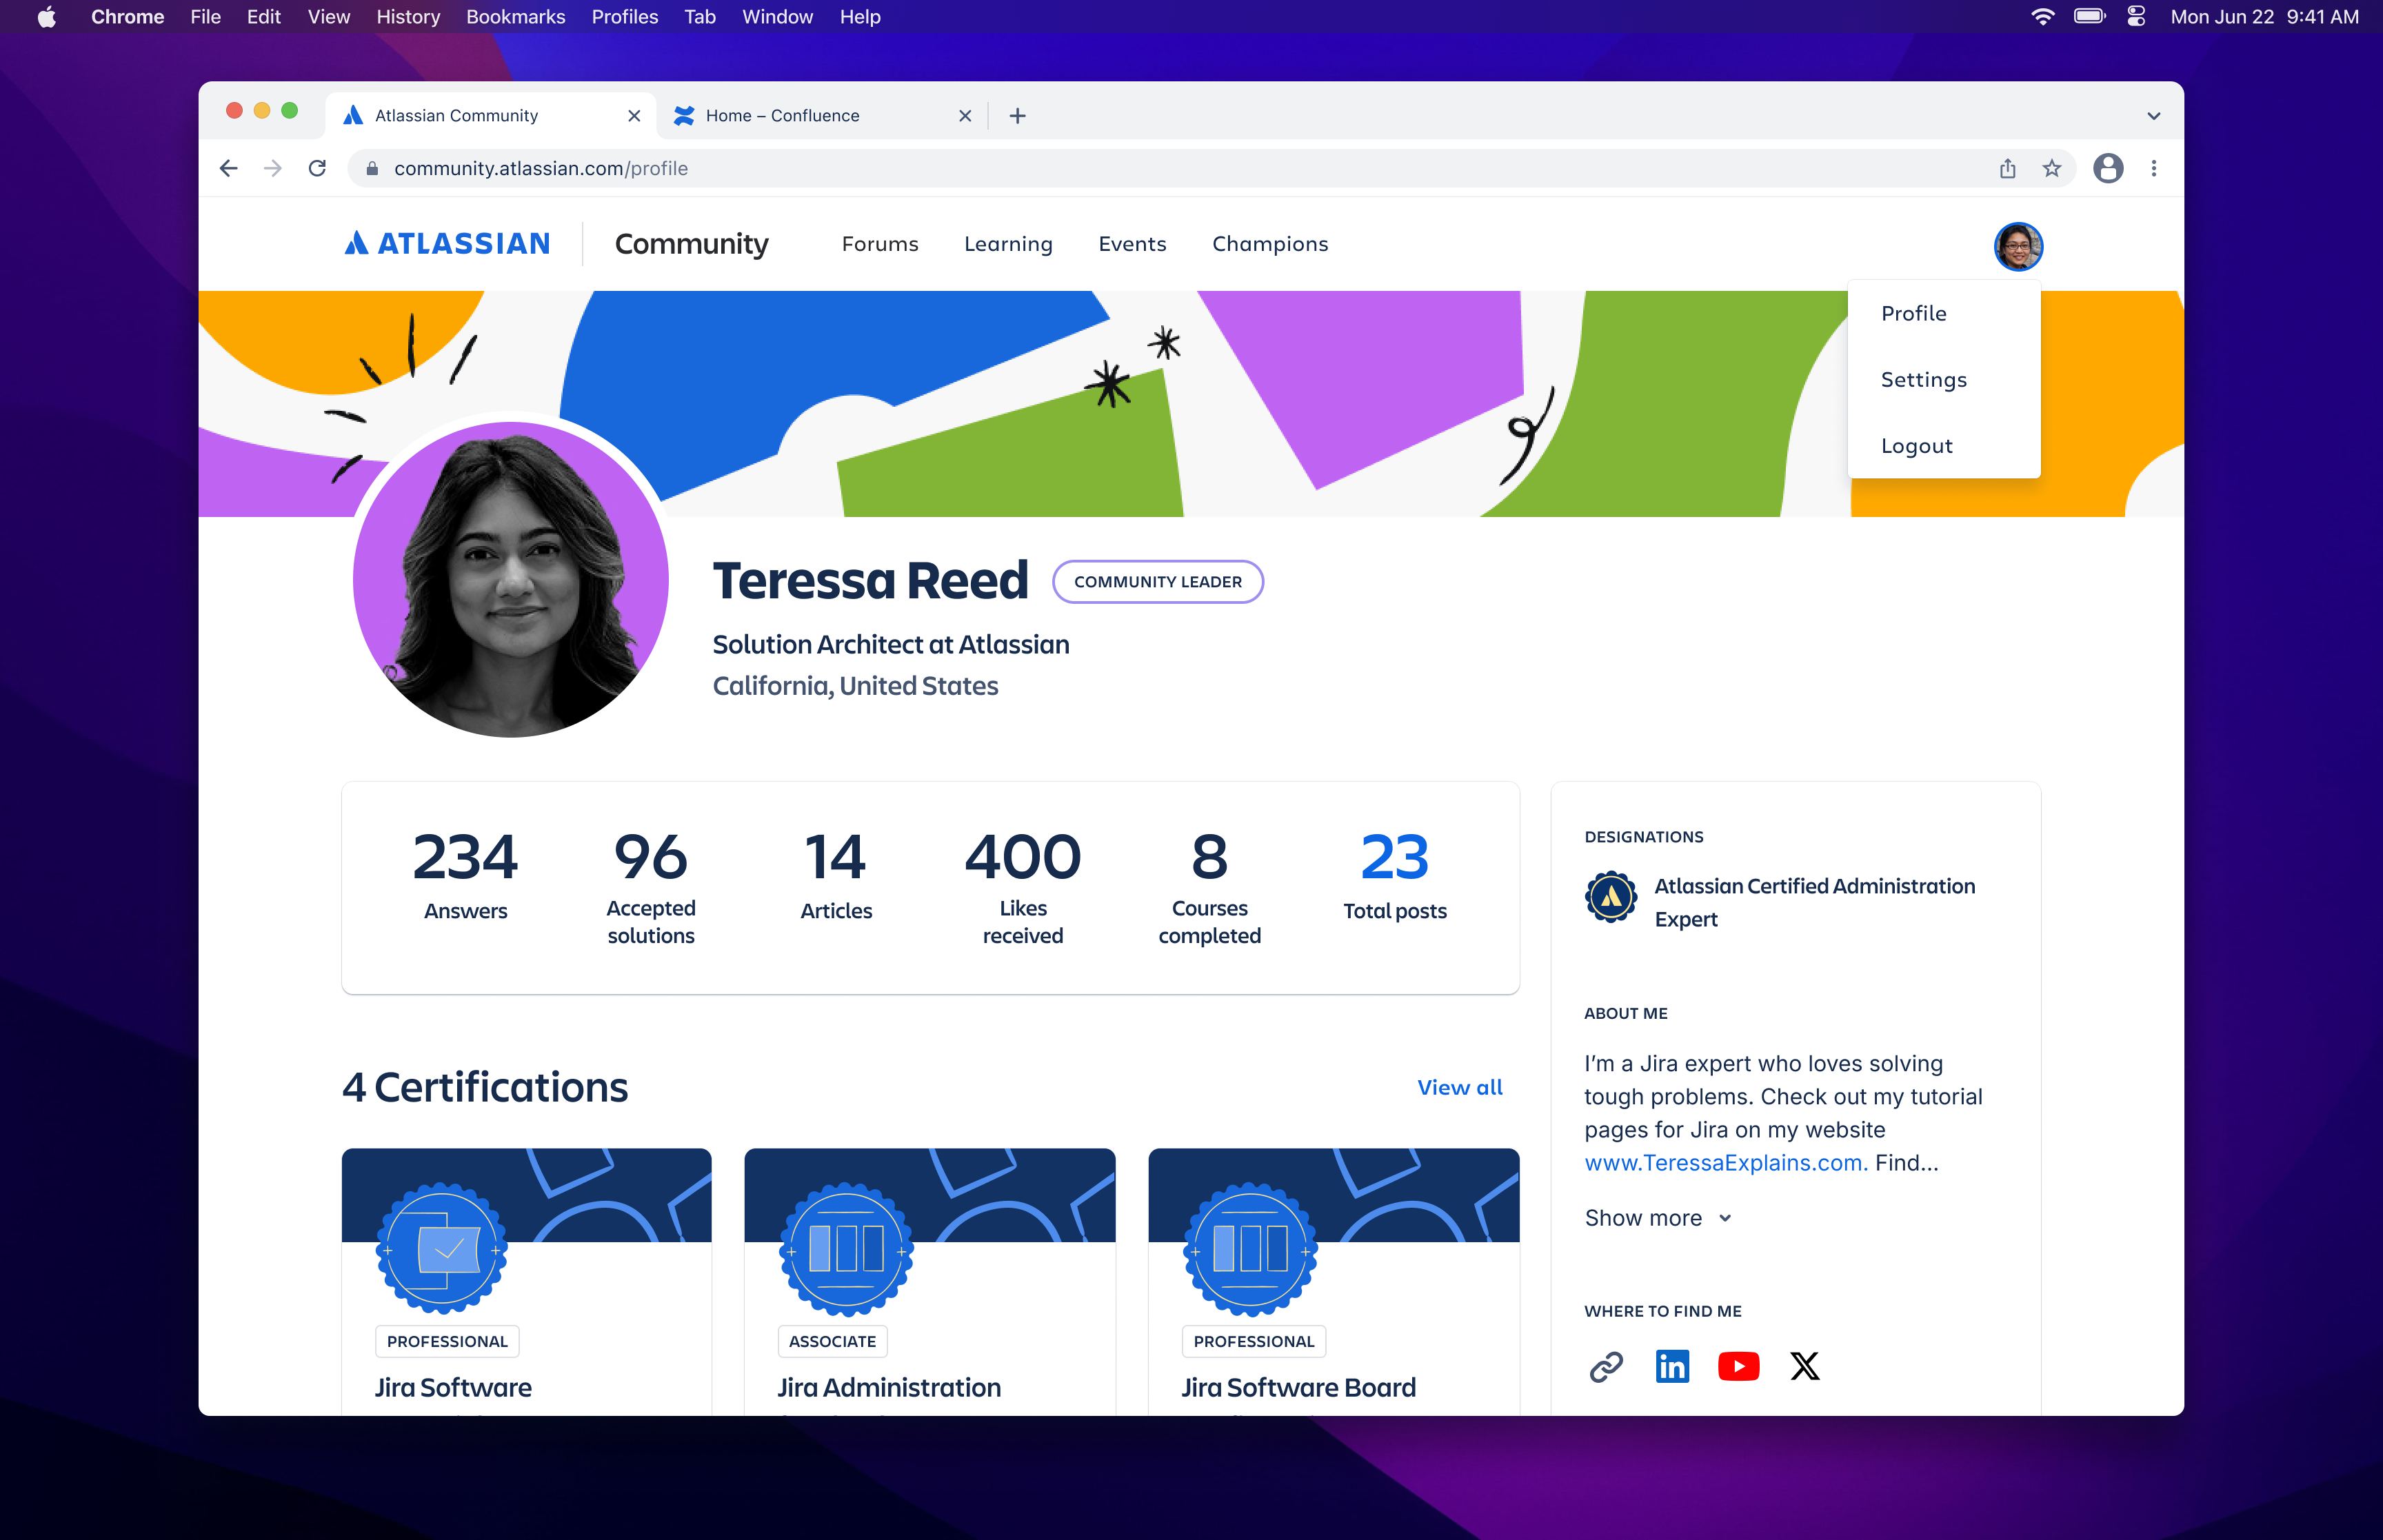Go to the Forums nav link
This screenshot has width=2383, height=1540.
click(880, 244)
